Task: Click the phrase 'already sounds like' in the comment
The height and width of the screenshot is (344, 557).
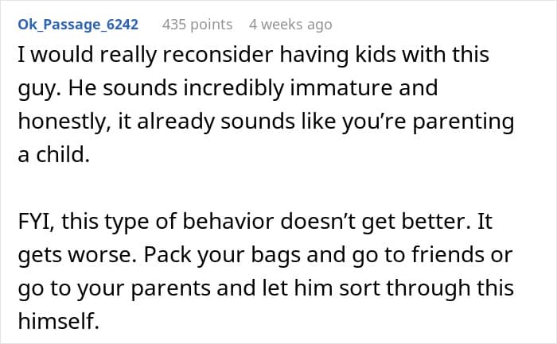Action: click(236, 122)
